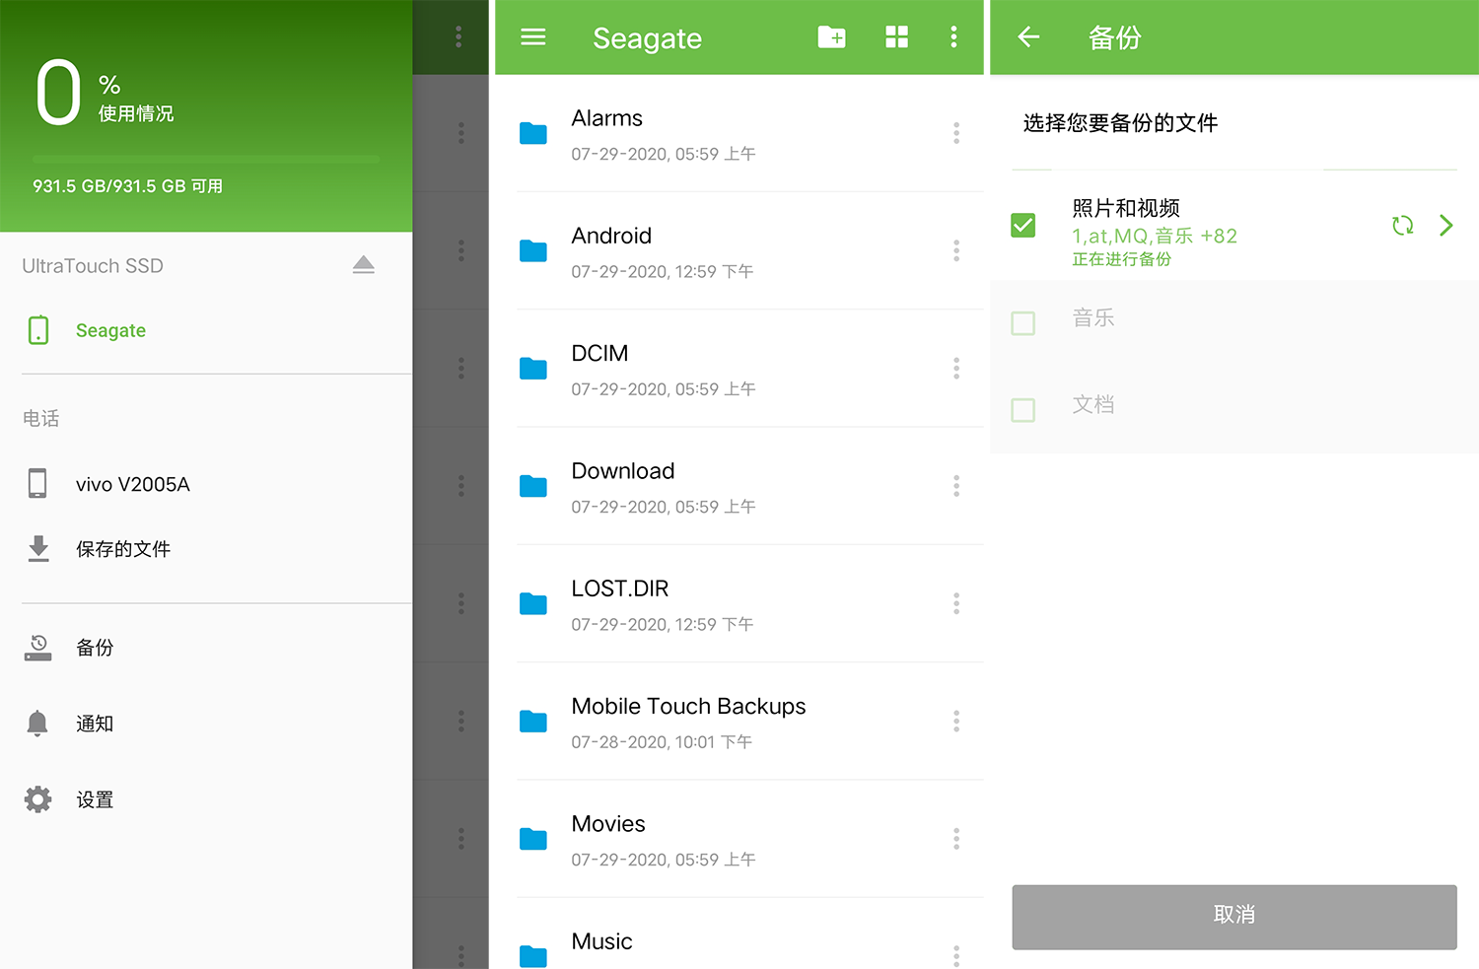The image size is (1479, 969).
Task: Click the 文档 label in backup list
Action: tap(1093, 404)
